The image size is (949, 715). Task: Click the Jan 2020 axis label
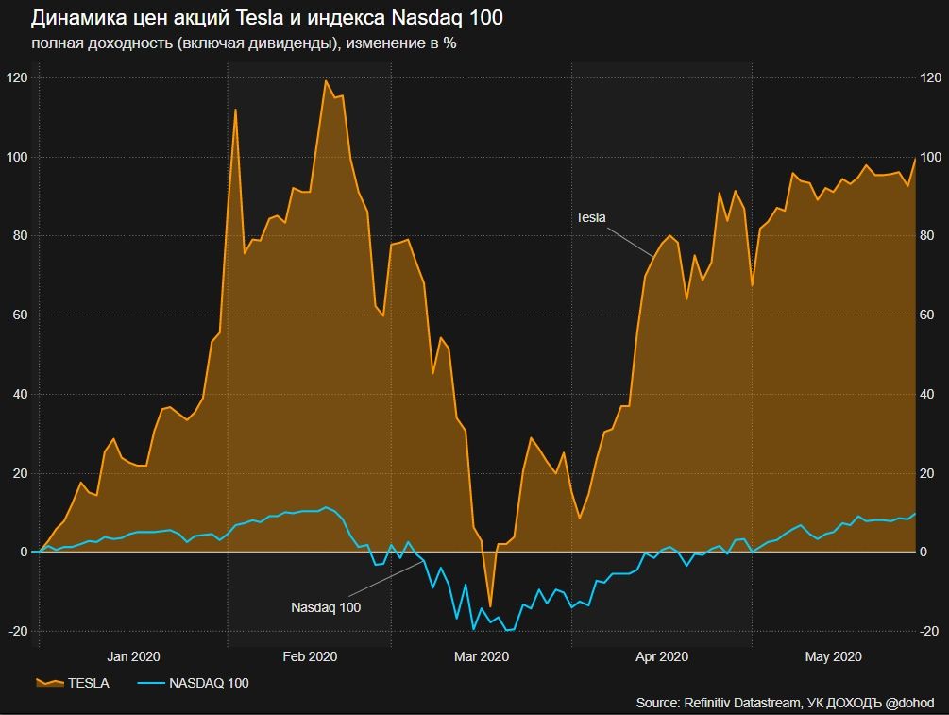133,656
